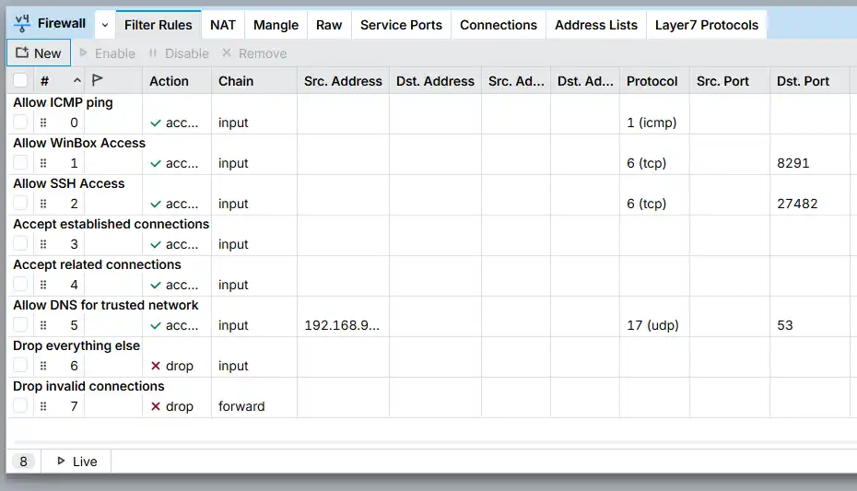Check the box for rule 3
This screenshot has height=491, width=857.
(x=20, y=243)
